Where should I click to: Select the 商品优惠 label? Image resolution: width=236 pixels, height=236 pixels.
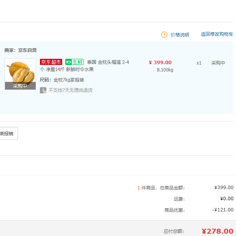tap(175, 210)
